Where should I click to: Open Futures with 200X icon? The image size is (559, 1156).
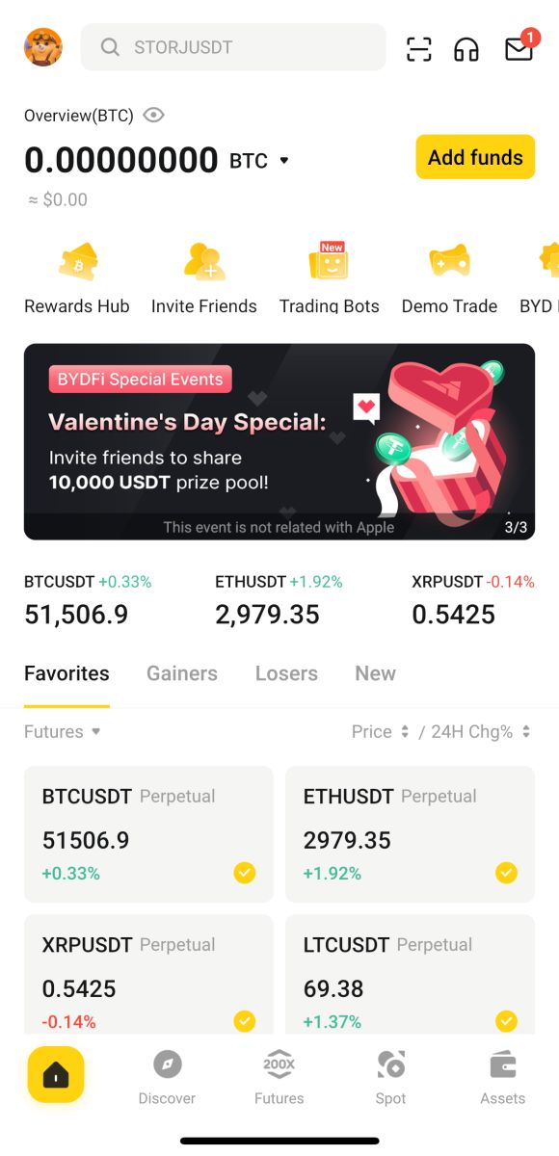(x=279, y=1076)
